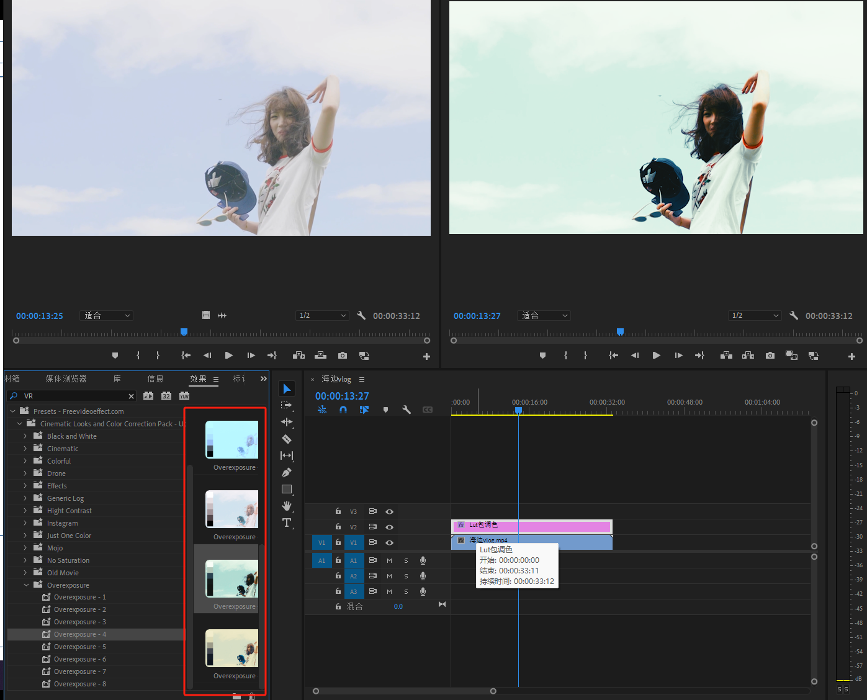Open timeline display settings wrench
Screen dimensions: 867x700
[407, 410]
